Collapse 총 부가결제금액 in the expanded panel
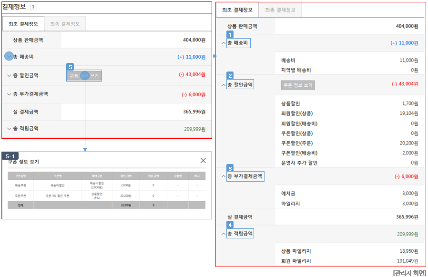Viewport: 428px width, 277px height. click(223, 176)
